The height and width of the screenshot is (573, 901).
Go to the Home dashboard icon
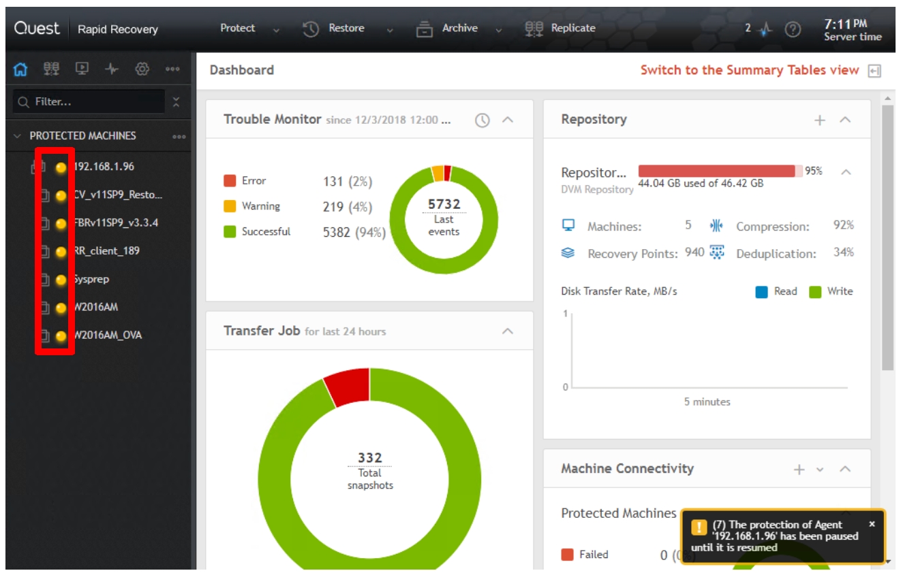click(x=20, y=69)
